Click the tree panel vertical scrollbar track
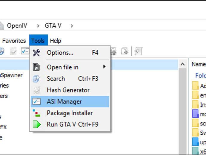This screenshot has width=206, height=155. (182, 111)
